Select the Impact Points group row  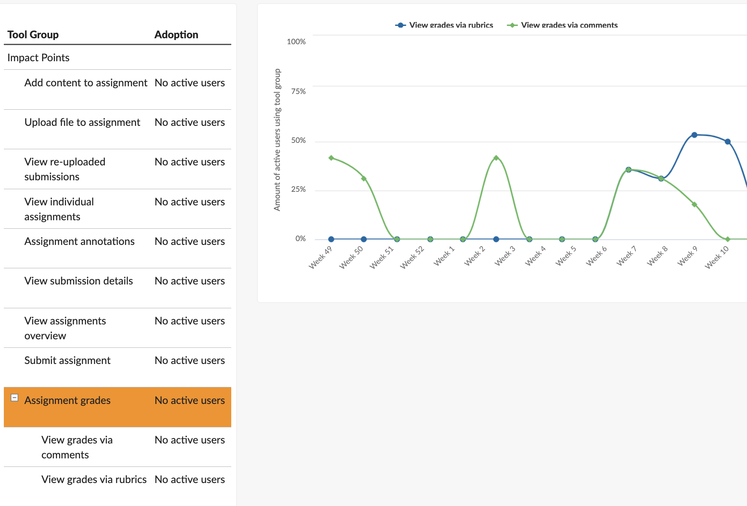click(x=38, y=58)
